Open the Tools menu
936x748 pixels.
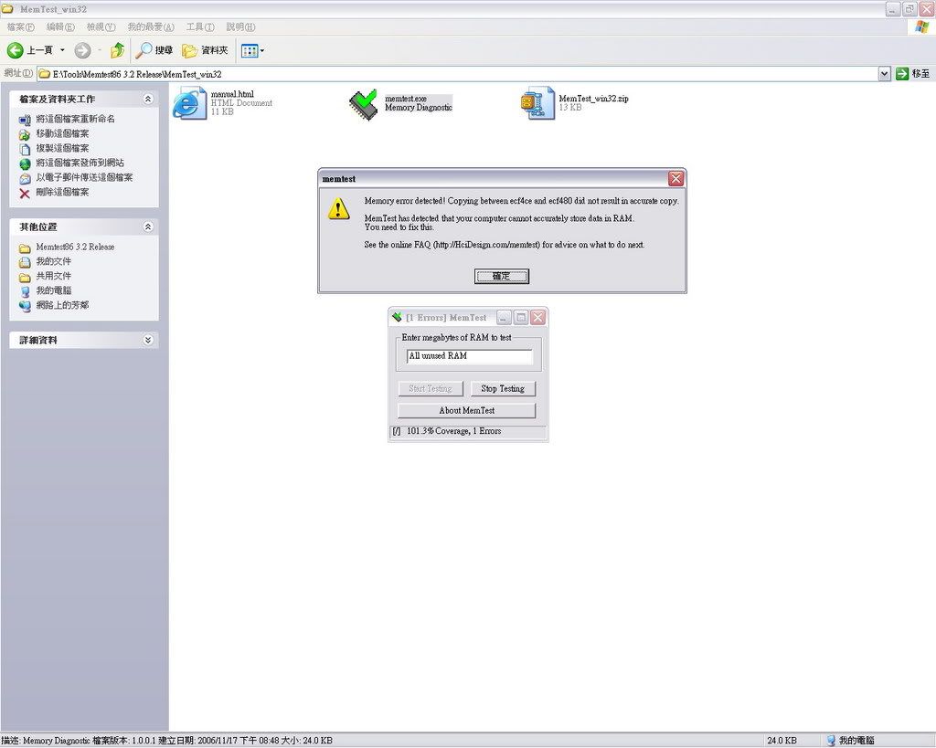[x=200, y=26]
